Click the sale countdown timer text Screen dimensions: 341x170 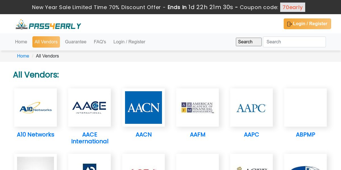(x=211, y=7)
